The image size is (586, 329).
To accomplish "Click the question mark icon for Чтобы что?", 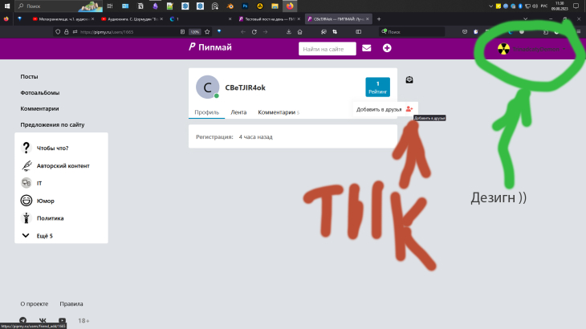I will [x=26, y=148].
